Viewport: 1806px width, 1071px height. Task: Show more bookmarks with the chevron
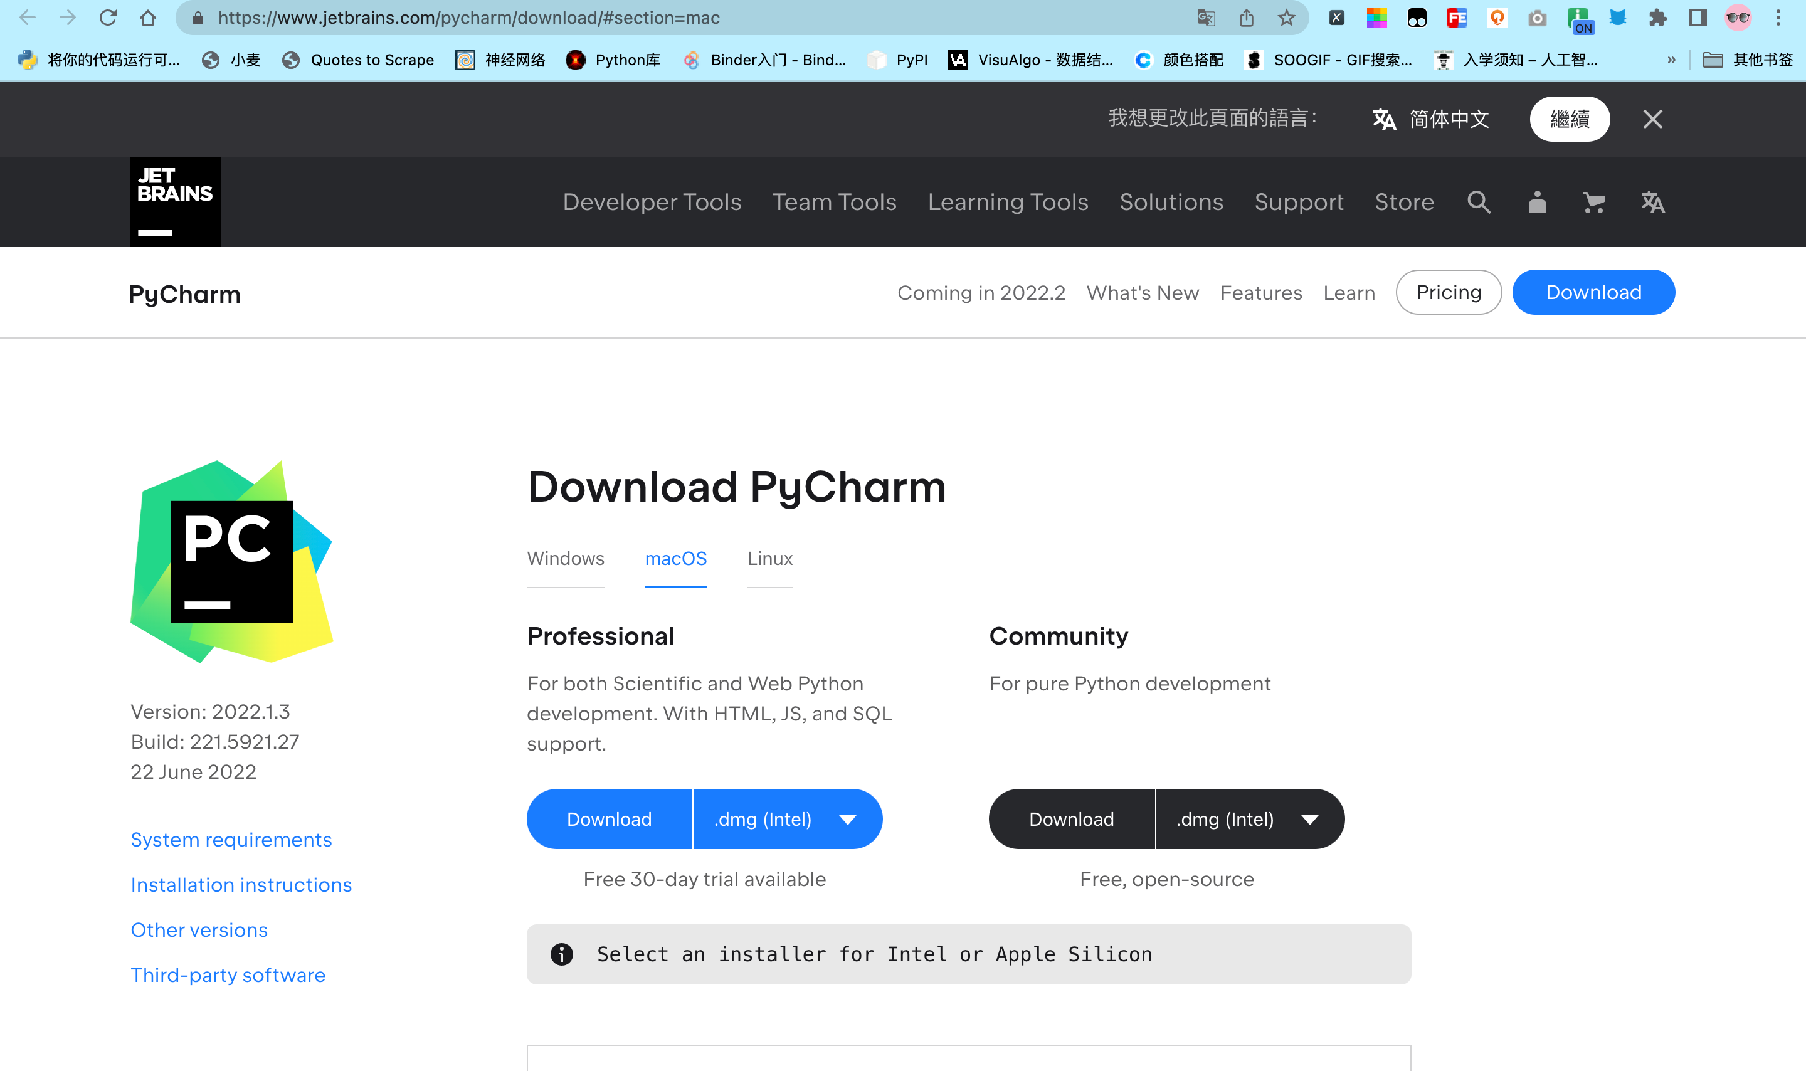click(x=1671, y=60)
